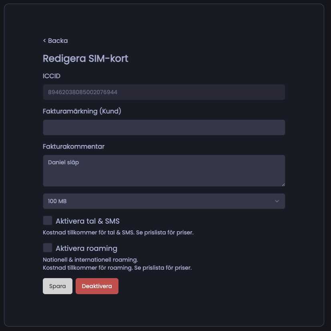Viewport: 331px width, 331px height.
Task: Go back using the Backa link
Action: point(55,40)
